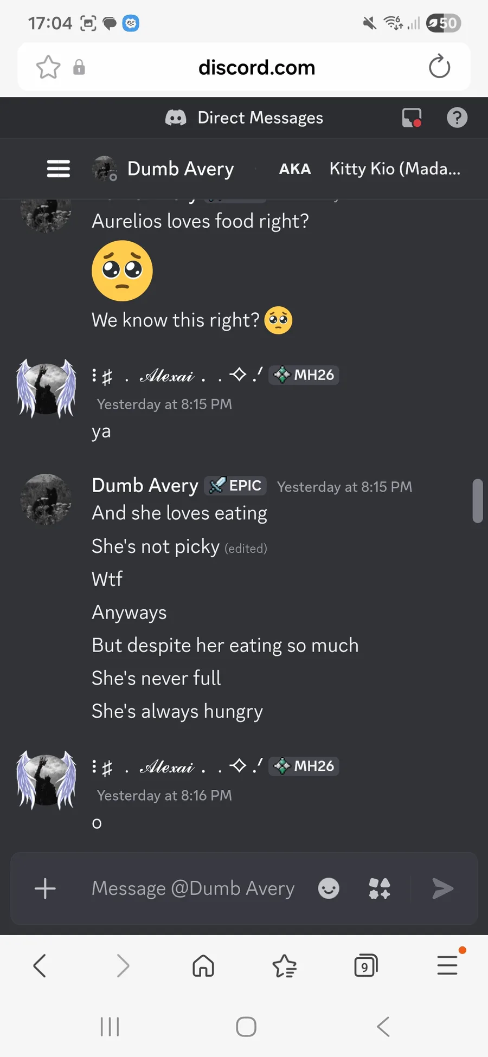Open the apps launcher icon in message bar
The width and height of the screenshot is (488, 1057).
pos(380,888)
